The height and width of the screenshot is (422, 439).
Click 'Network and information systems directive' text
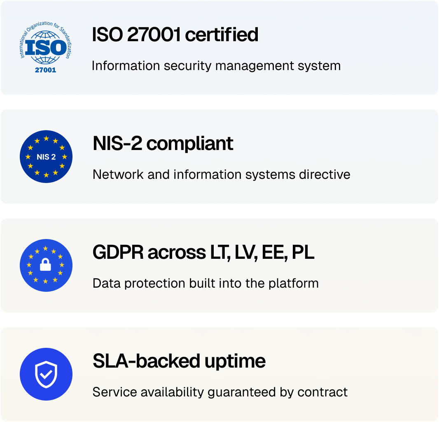(222, 174)
